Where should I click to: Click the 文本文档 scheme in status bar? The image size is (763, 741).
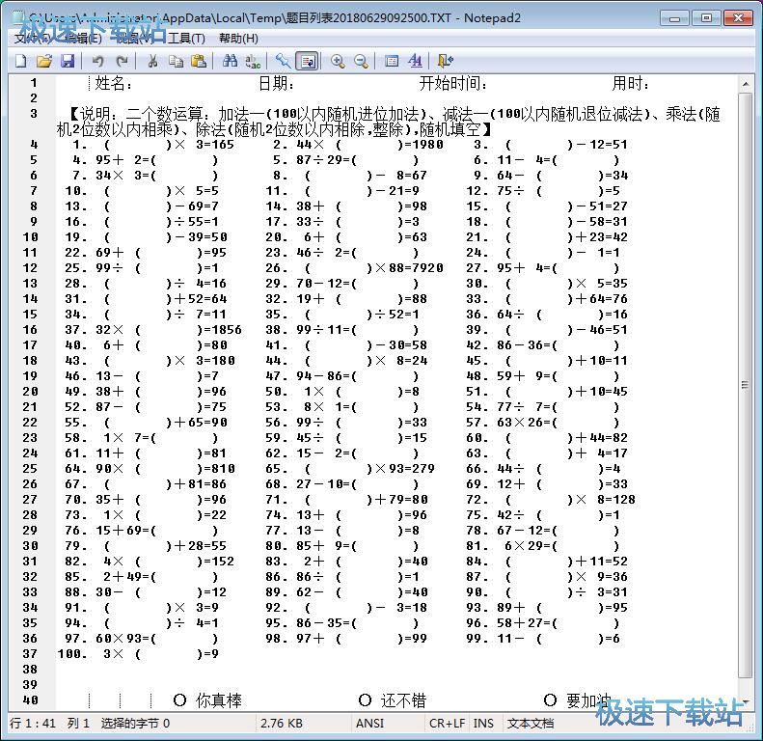pyautogui.click(x=530, y=724)
